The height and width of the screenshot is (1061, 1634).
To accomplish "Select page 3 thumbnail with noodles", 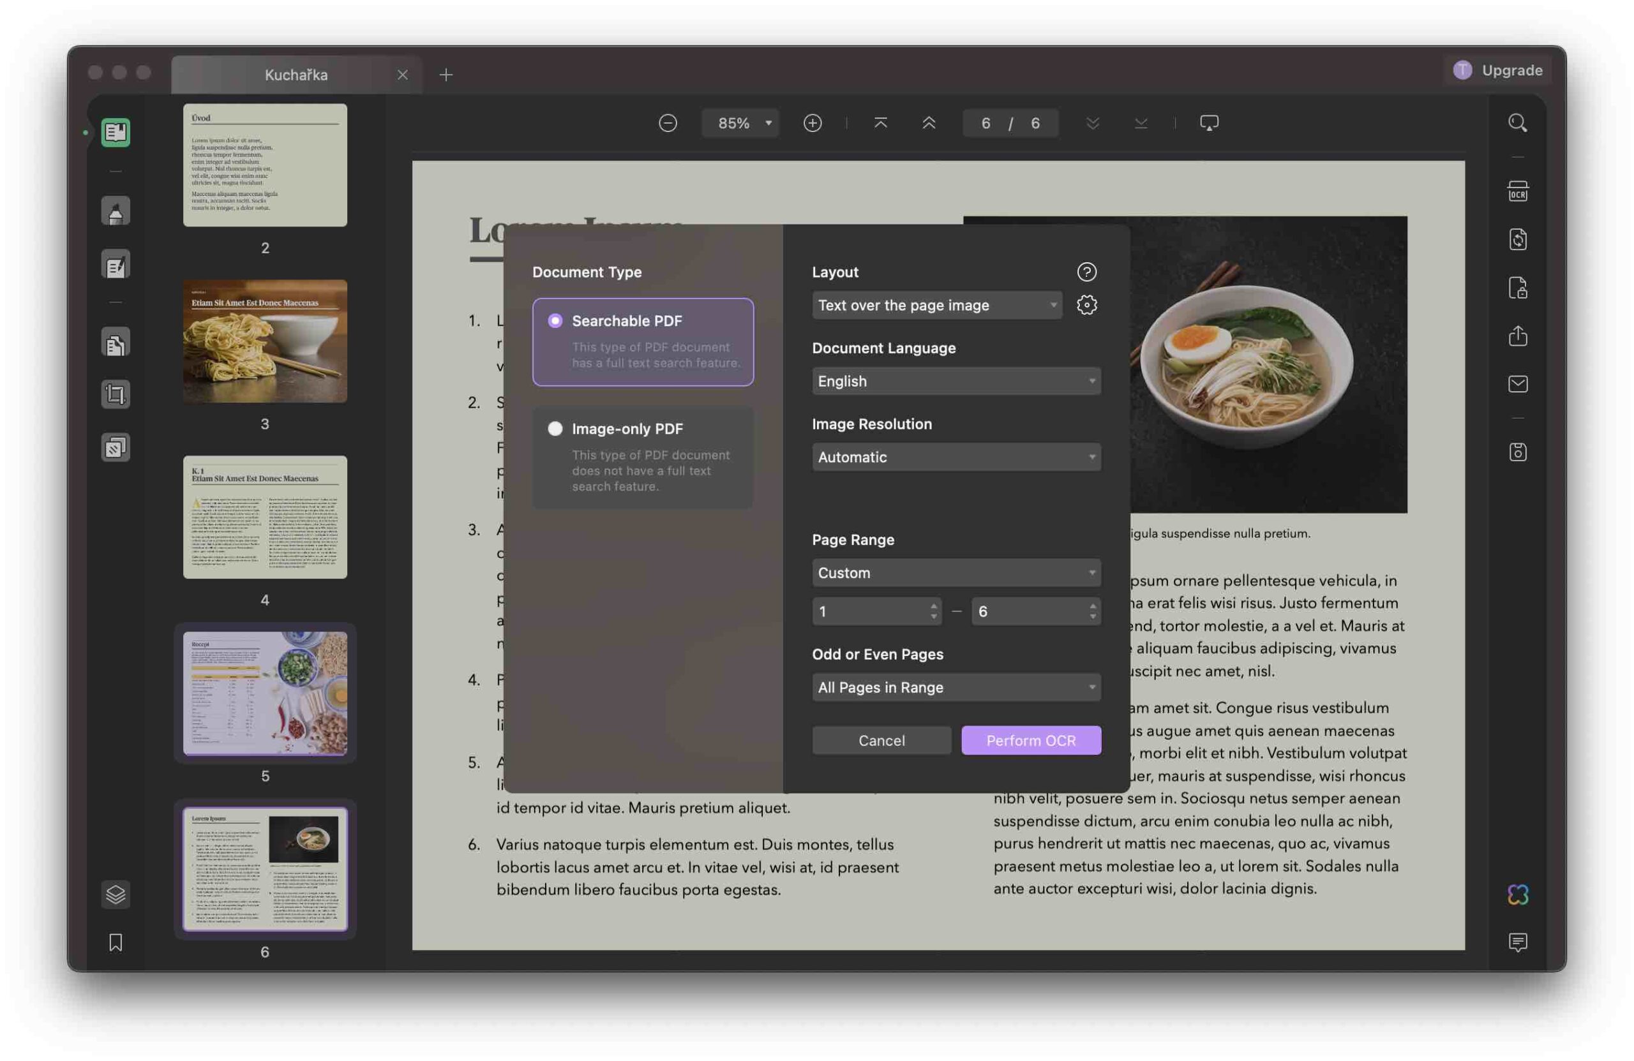I will (x=265, y=341).
